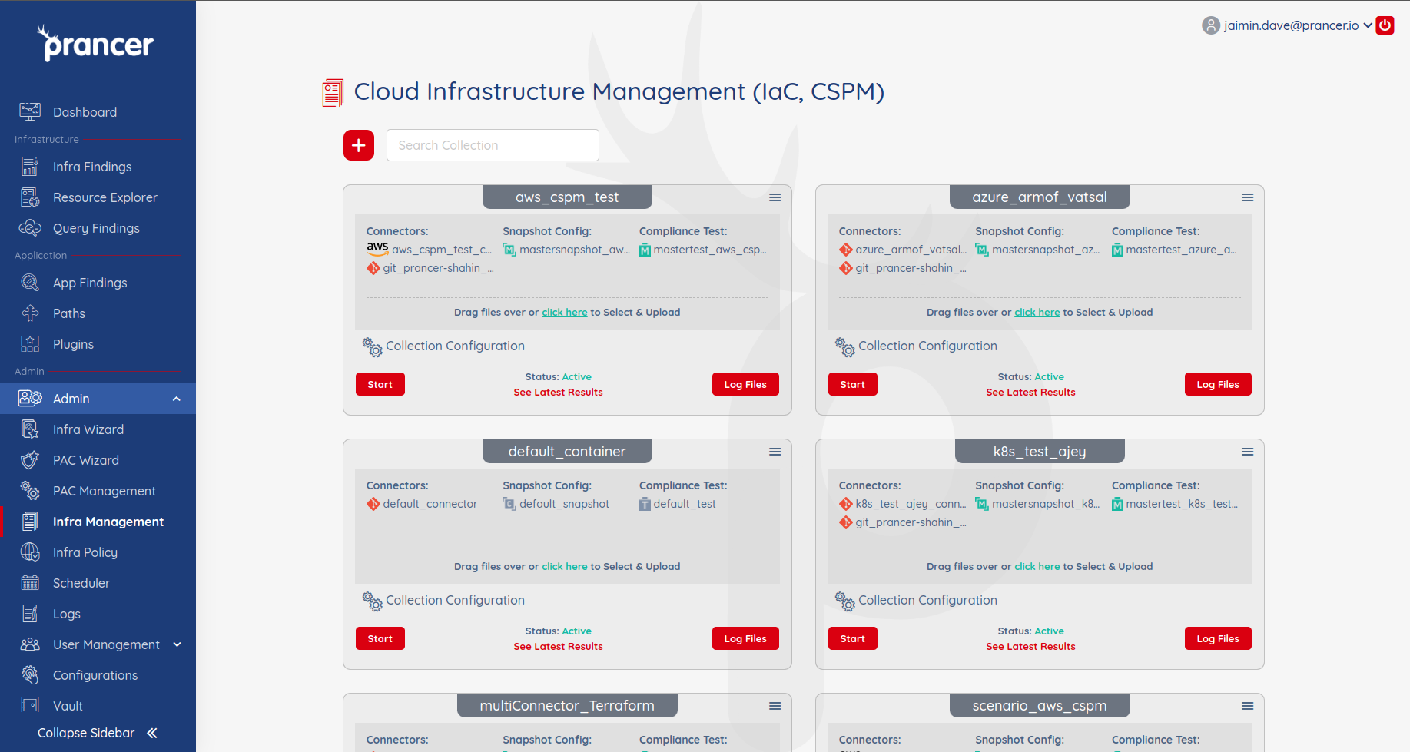See Latest Results for aws_cspm_test
Screen dimensions: 1410x752
[559, 393]
